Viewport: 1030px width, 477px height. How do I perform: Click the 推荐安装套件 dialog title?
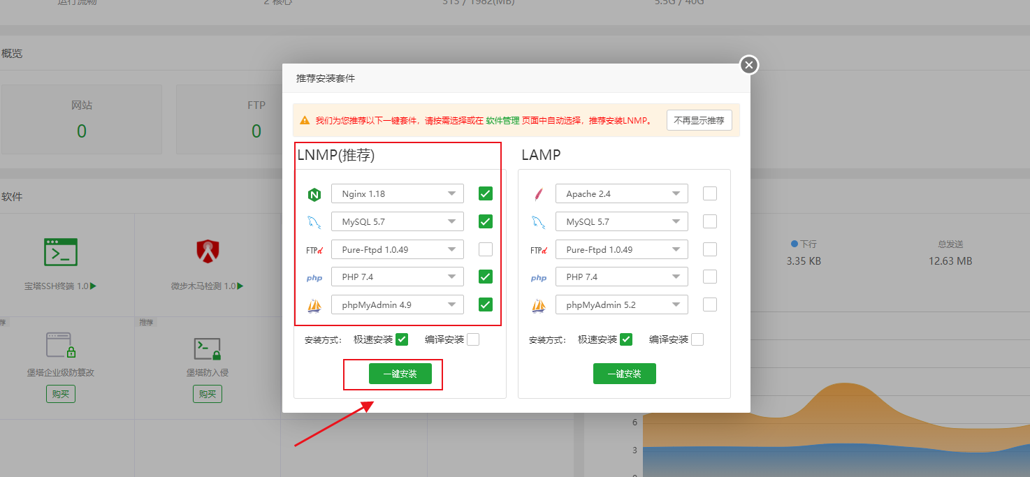point(326,78)
